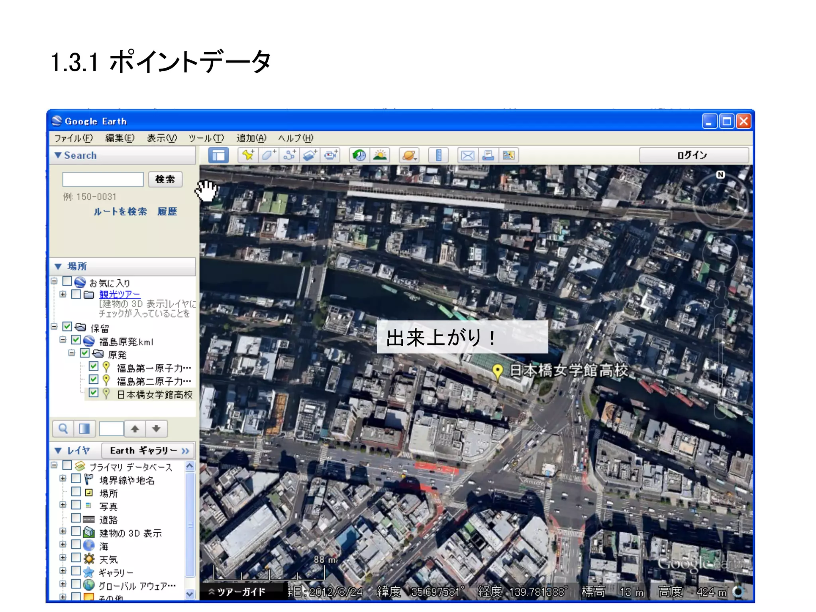Screen dimensions: 816x612
Task: Check the 観光ツアー folder checkbox
Action: [x=76, y=294]
